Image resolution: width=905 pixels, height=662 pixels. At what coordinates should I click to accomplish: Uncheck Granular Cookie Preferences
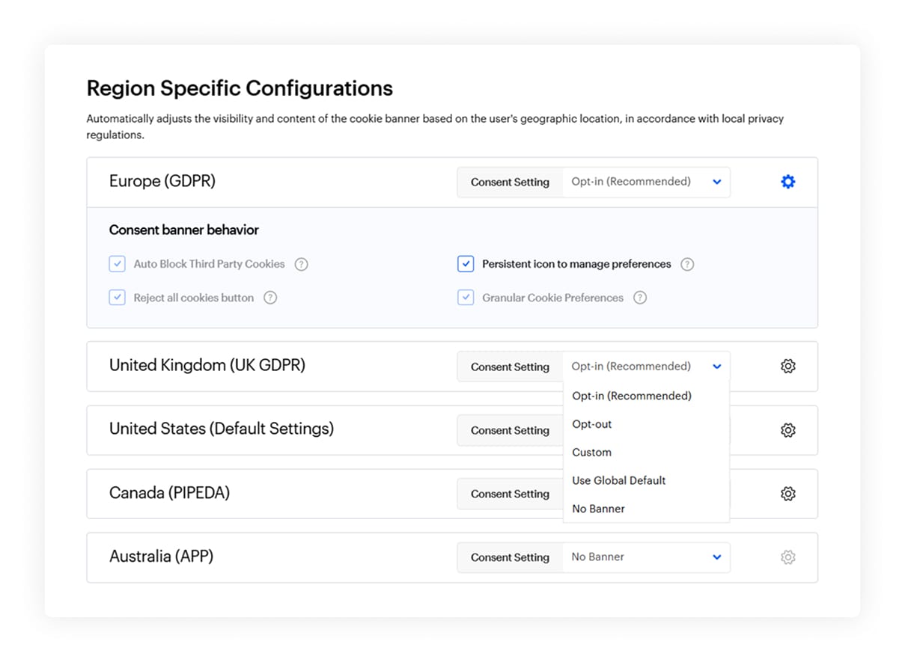pos(466,297)
